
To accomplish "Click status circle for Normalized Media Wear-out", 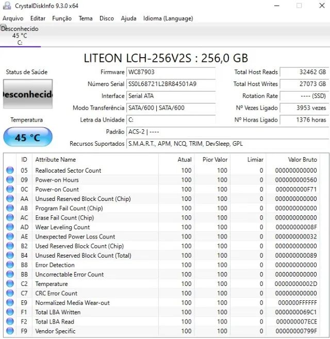I will (x=10, y=303).
